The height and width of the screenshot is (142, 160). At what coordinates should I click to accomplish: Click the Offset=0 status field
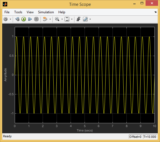[x=135, y=137]
